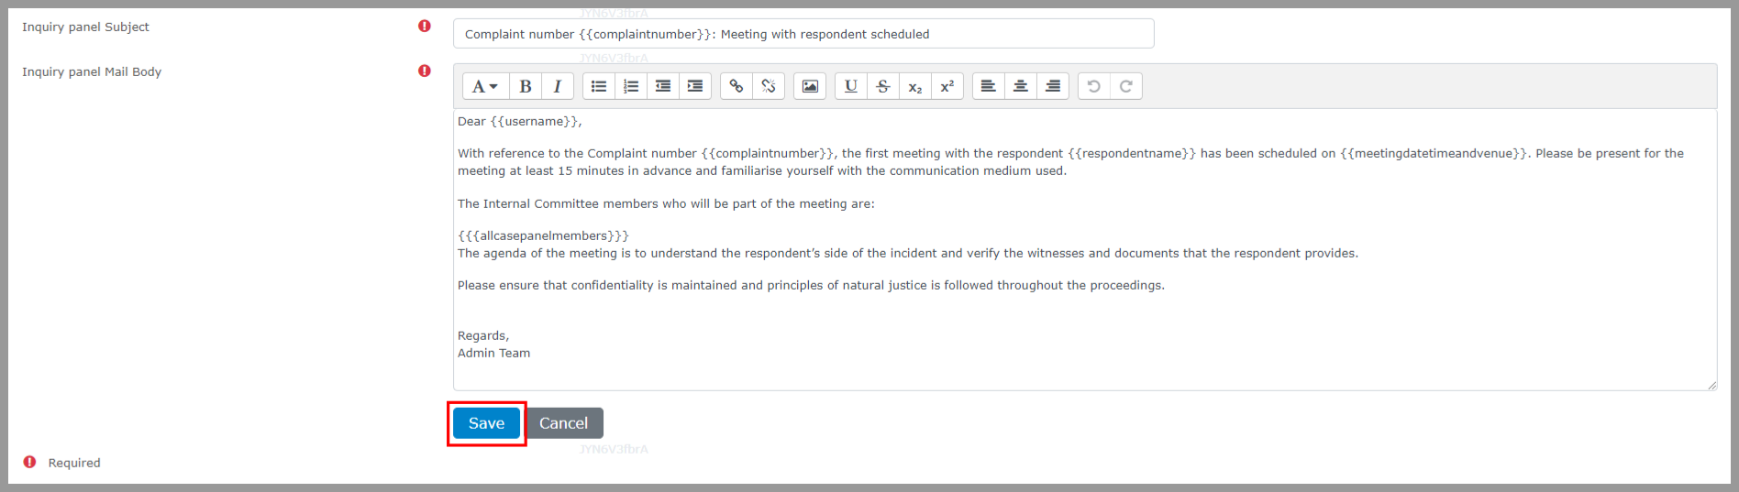
Task: Insert a hyperlink
Action: pyautogui.click(x=737, y=86)
